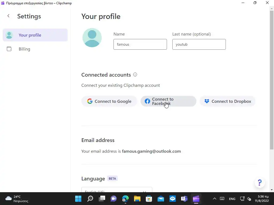Open Microsoft Teams from taskbar
Viewport: 274px width, 205px height.
coord(184,199)
